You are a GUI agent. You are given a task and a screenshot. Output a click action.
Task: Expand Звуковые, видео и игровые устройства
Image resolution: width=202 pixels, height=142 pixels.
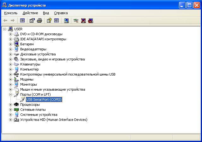pyautogui.click(x=10, y=59)
